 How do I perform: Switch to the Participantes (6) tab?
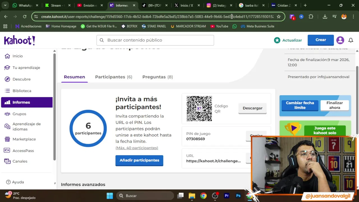point(114,77)
